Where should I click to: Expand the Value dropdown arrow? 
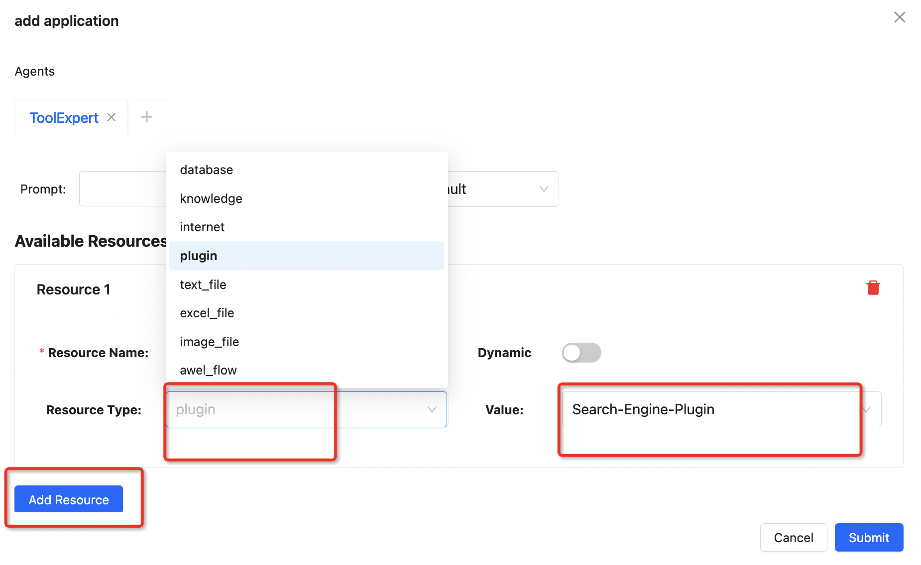867,409
